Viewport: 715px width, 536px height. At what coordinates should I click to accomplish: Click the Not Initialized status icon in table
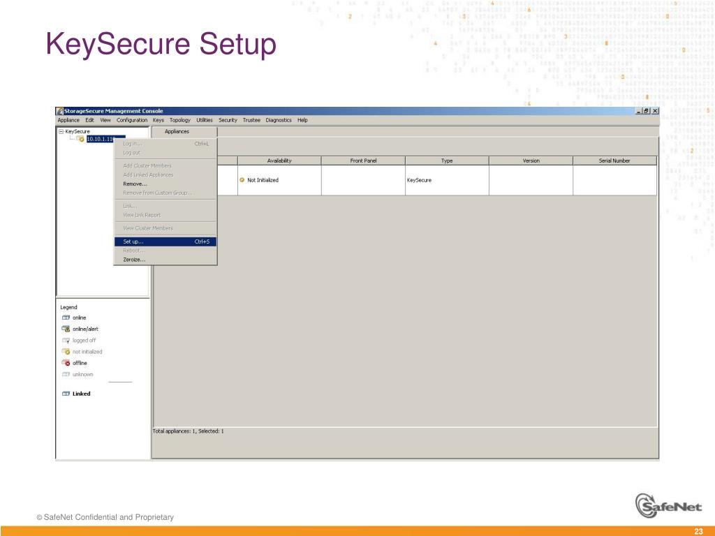pyautogui.click(x=242, y=180)
